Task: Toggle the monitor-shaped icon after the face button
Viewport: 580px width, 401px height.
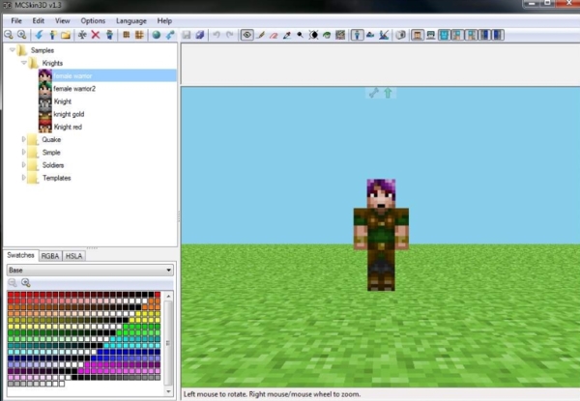Action: coord(431,35)
